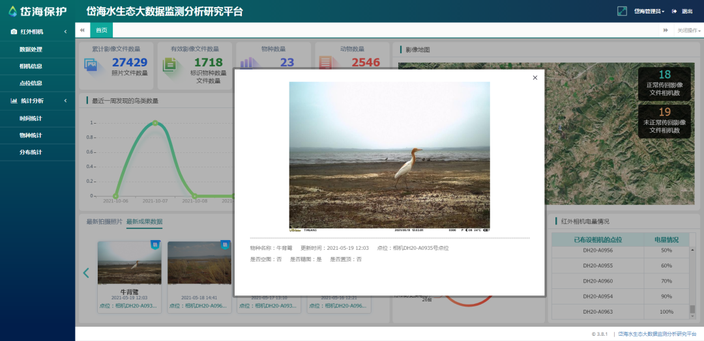Click the document icon in 有效影像文件数量 card
This screenshot has height=341, width=704.
170,66
